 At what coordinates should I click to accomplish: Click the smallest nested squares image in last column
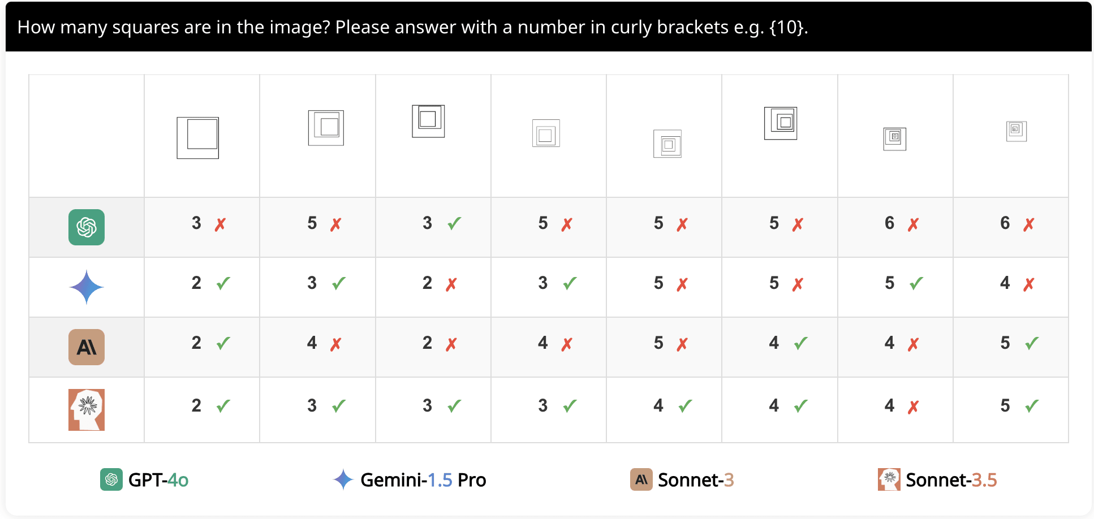[1017, 131]
